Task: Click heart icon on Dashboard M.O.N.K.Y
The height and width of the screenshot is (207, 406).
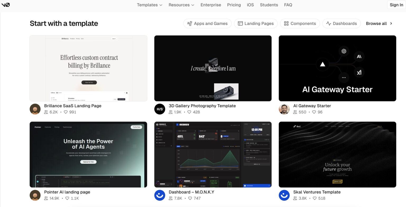Action: [x=190, y=198]
